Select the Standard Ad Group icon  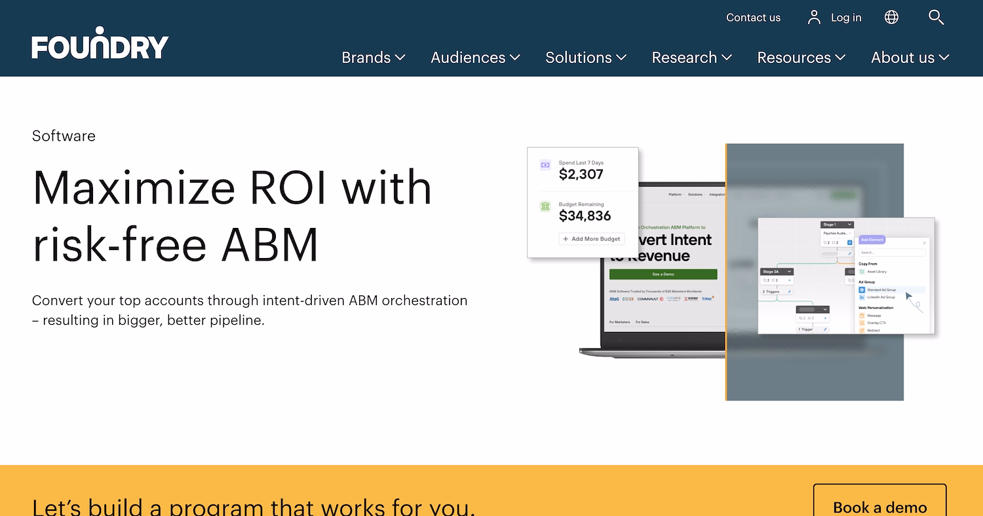point(862,289)
